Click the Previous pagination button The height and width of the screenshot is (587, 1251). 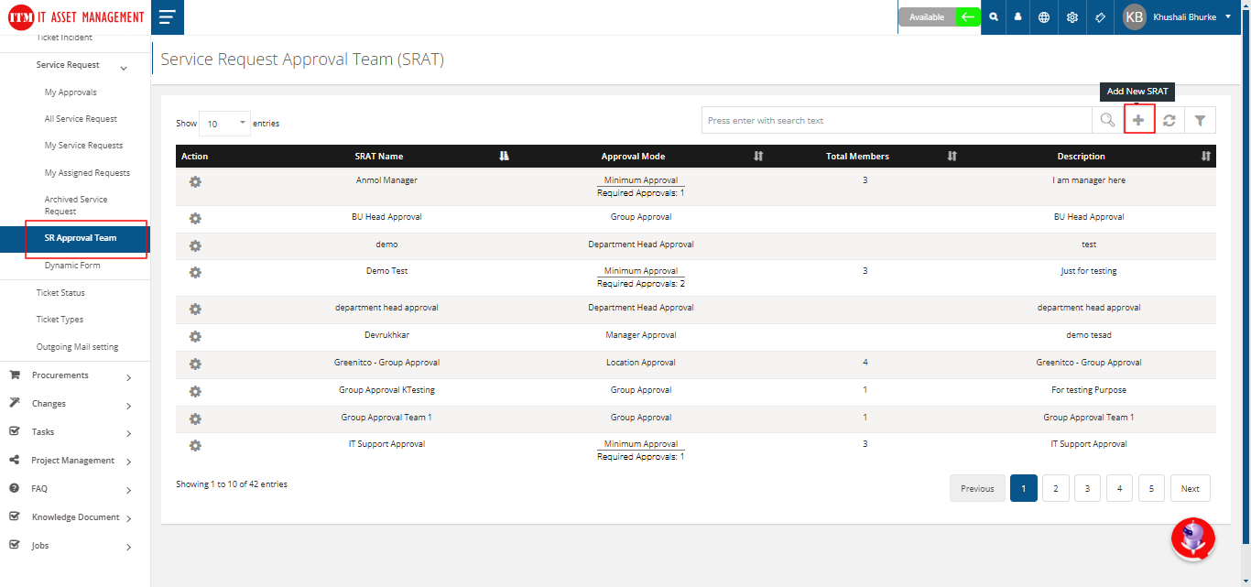[977, 488]
